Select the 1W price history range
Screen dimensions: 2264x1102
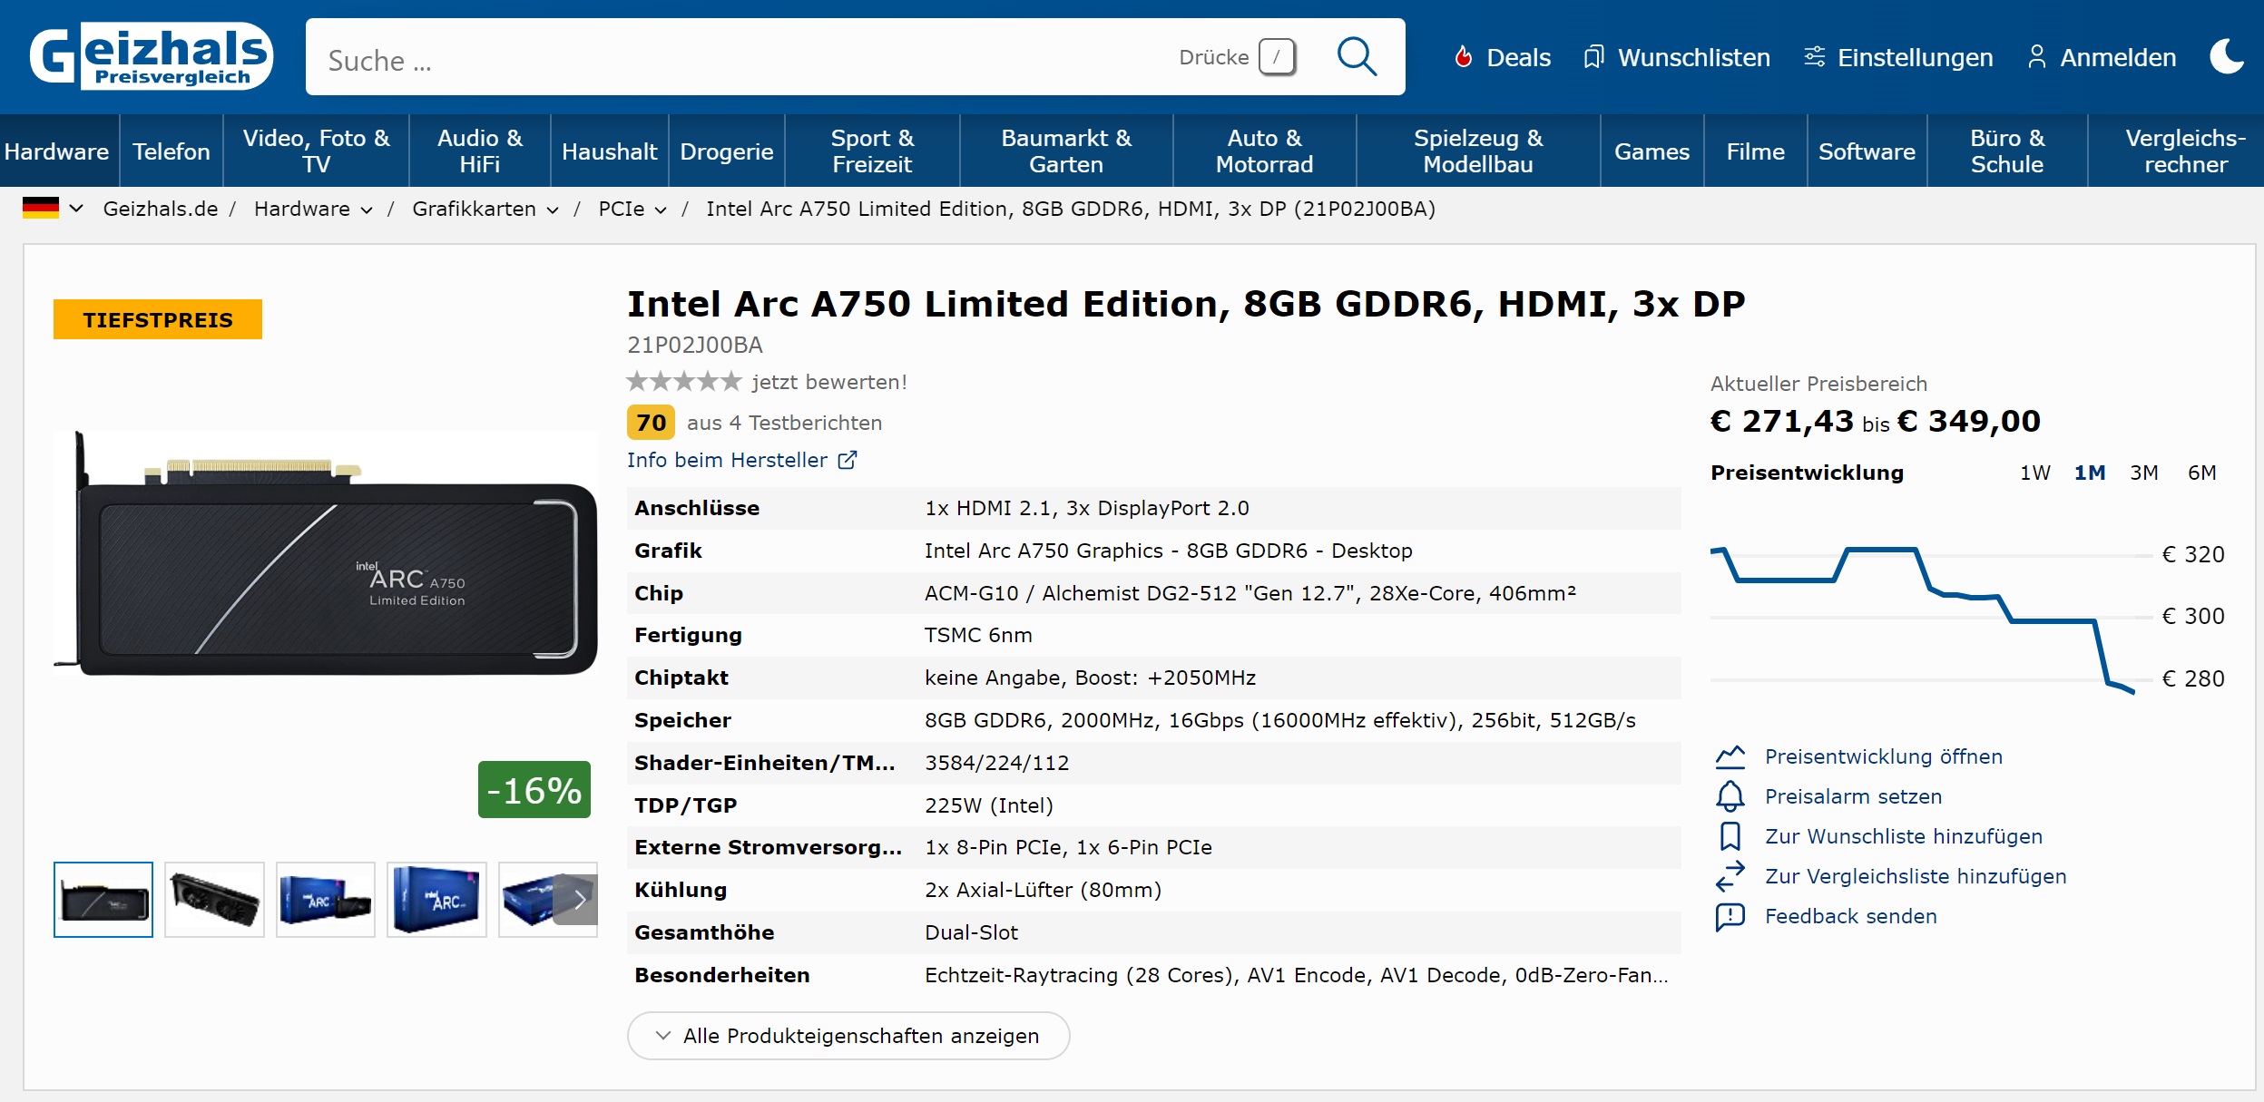(x=2034, y=473)
